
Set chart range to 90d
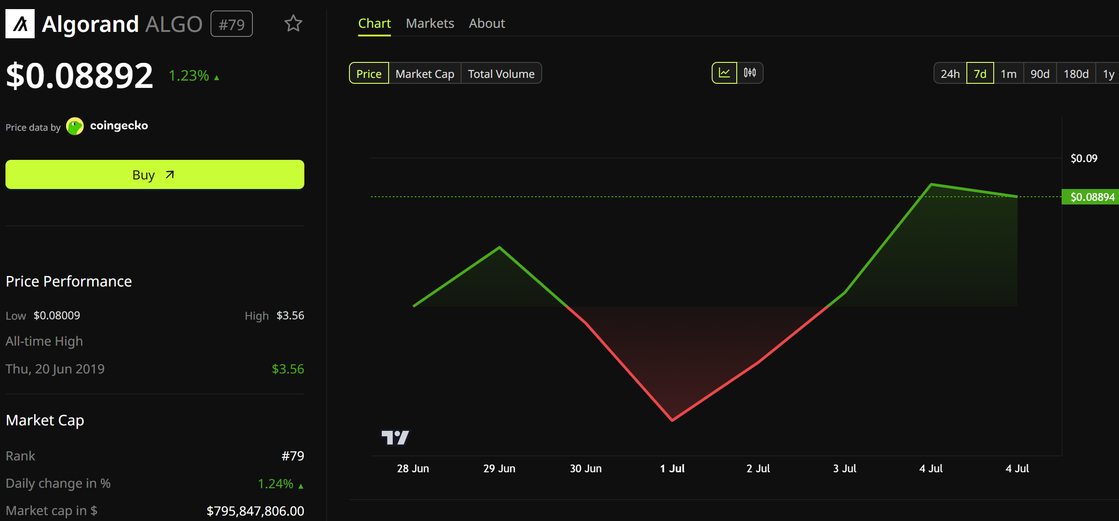pos(1040,73)
